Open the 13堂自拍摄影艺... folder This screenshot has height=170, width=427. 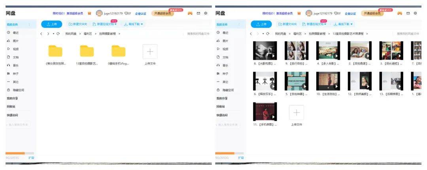(87, 51)
